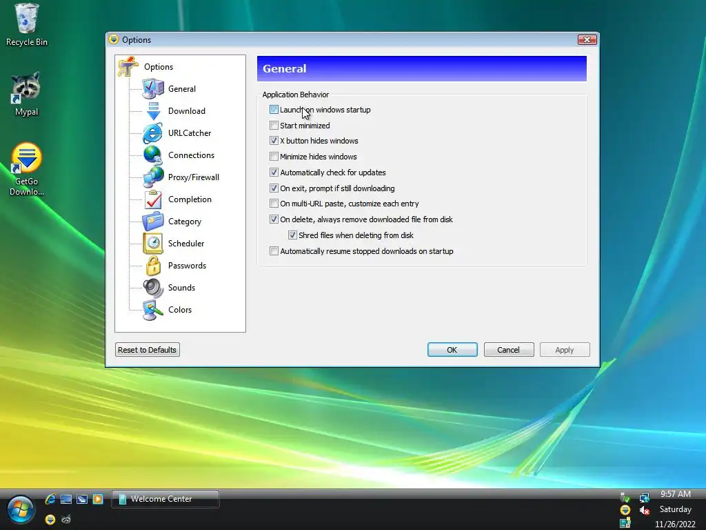Open Windows Media Player quick launch icon
This screenshot has width=706, height=530.
click(x=98, y=499)
